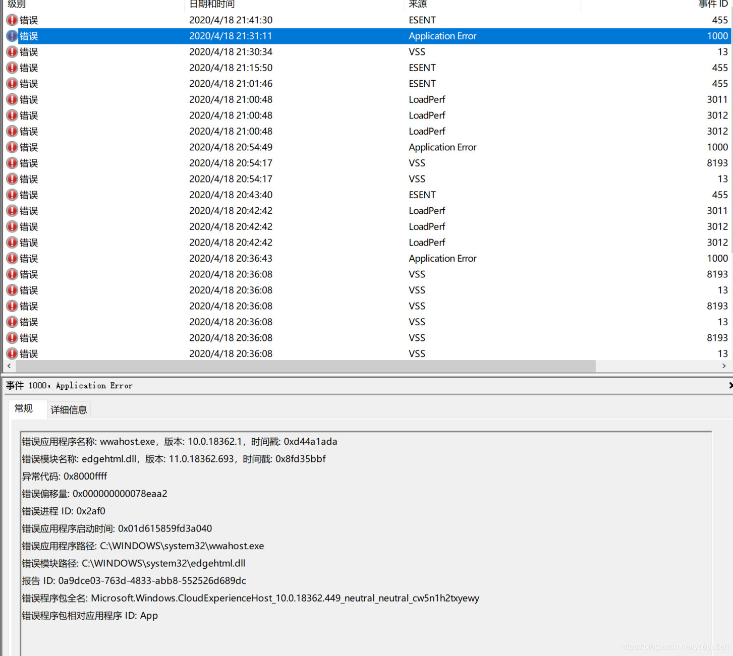Click the date 2020/4/18 20:36:43
The width and height of the screenshot is (733, 656).
231,258
